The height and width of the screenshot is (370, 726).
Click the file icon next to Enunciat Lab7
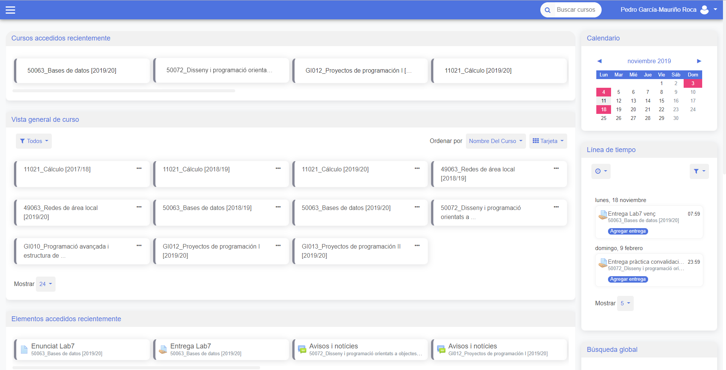pyautogui.click(x=23, y=349)
